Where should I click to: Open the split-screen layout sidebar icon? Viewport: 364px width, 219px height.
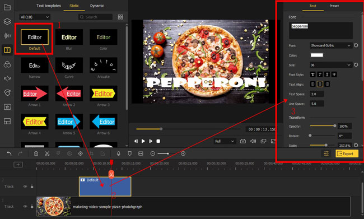click(7, 121)
